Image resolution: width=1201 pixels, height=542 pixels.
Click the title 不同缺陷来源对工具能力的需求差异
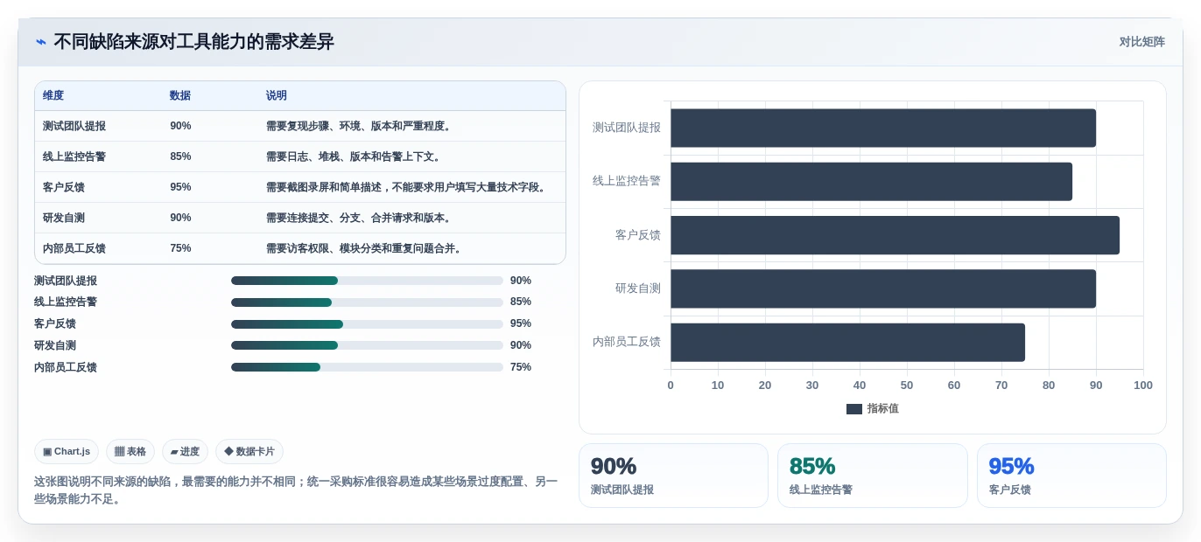click(x=193, y=42)
